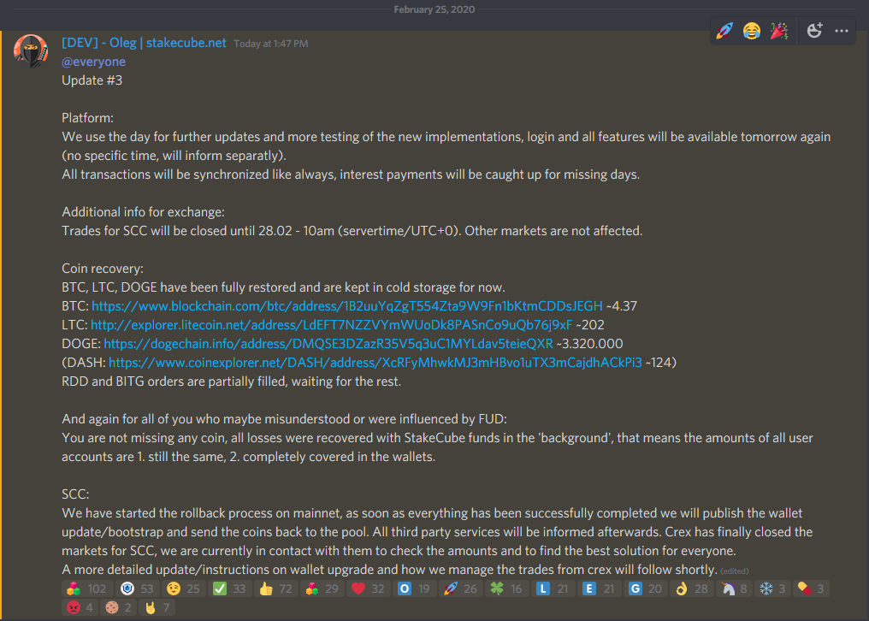Viewport: 869px width, 621px height.
Task: Click the cookie reaction with 2
Action: click(x=119, y=607)
